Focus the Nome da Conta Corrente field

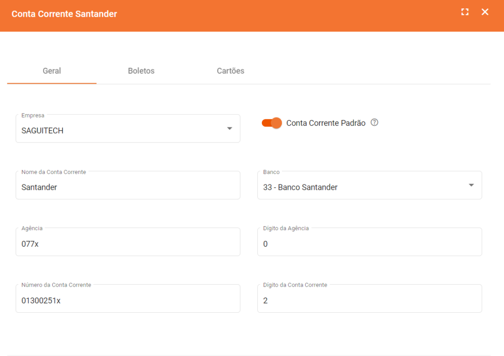click(128, 187)
